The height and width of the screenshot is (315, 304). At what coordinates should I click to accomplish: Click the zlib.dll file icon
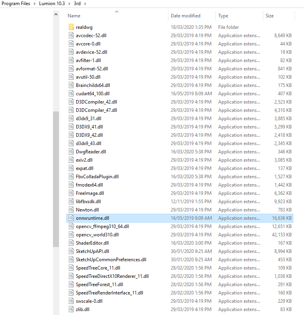[x=71, y=309]
